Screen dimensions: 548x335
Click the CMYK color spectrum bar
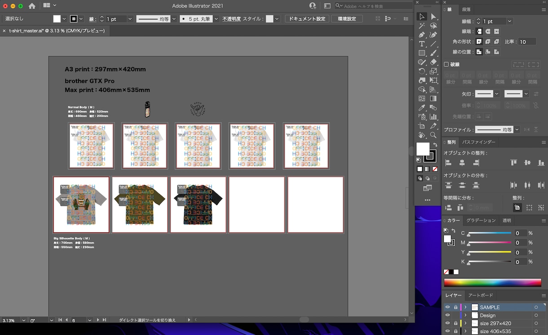[493, 283]
